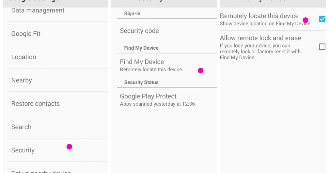329x173 pixels.
Task: Open Google Play Protect status
Action: [x=148, y=96]
